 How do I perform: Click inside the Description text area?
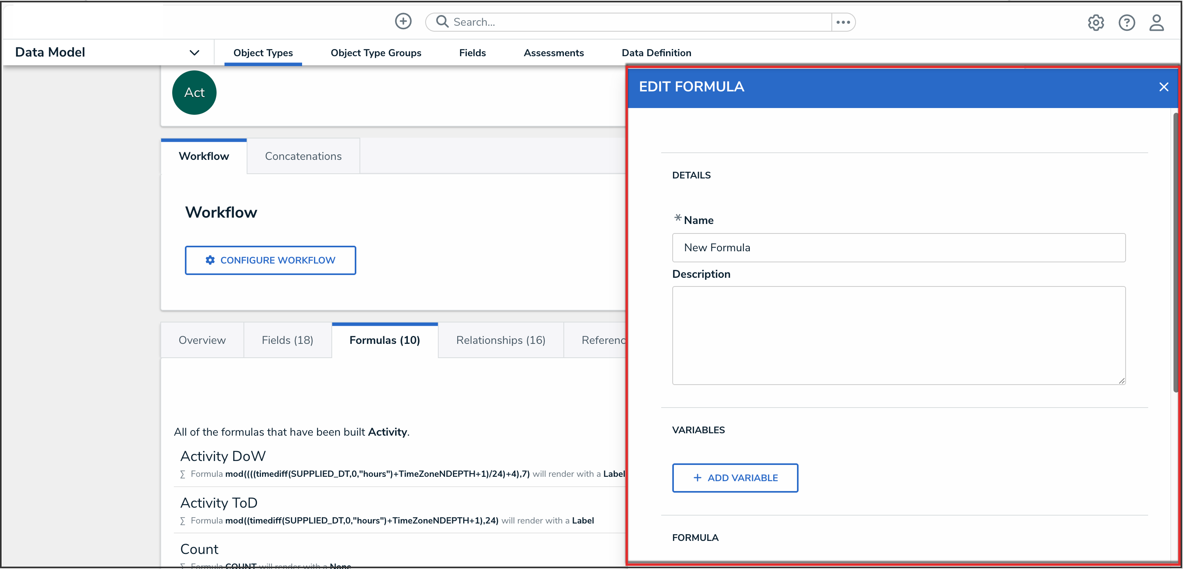coord(898,335)
